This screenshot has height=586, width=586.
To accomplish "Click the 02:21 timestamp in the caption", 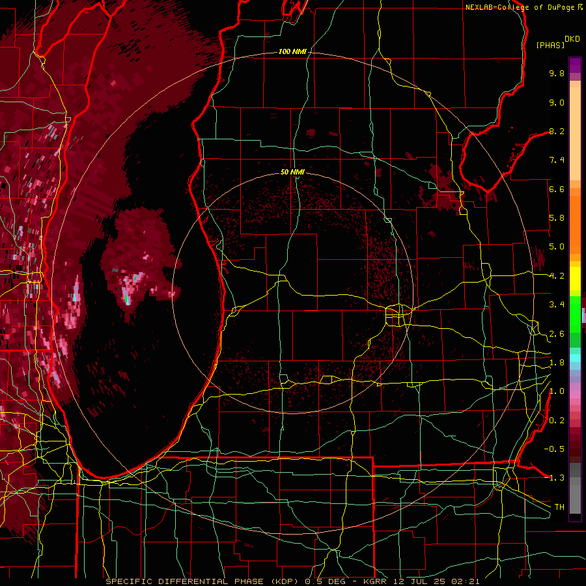I will (x=467, y=581).
